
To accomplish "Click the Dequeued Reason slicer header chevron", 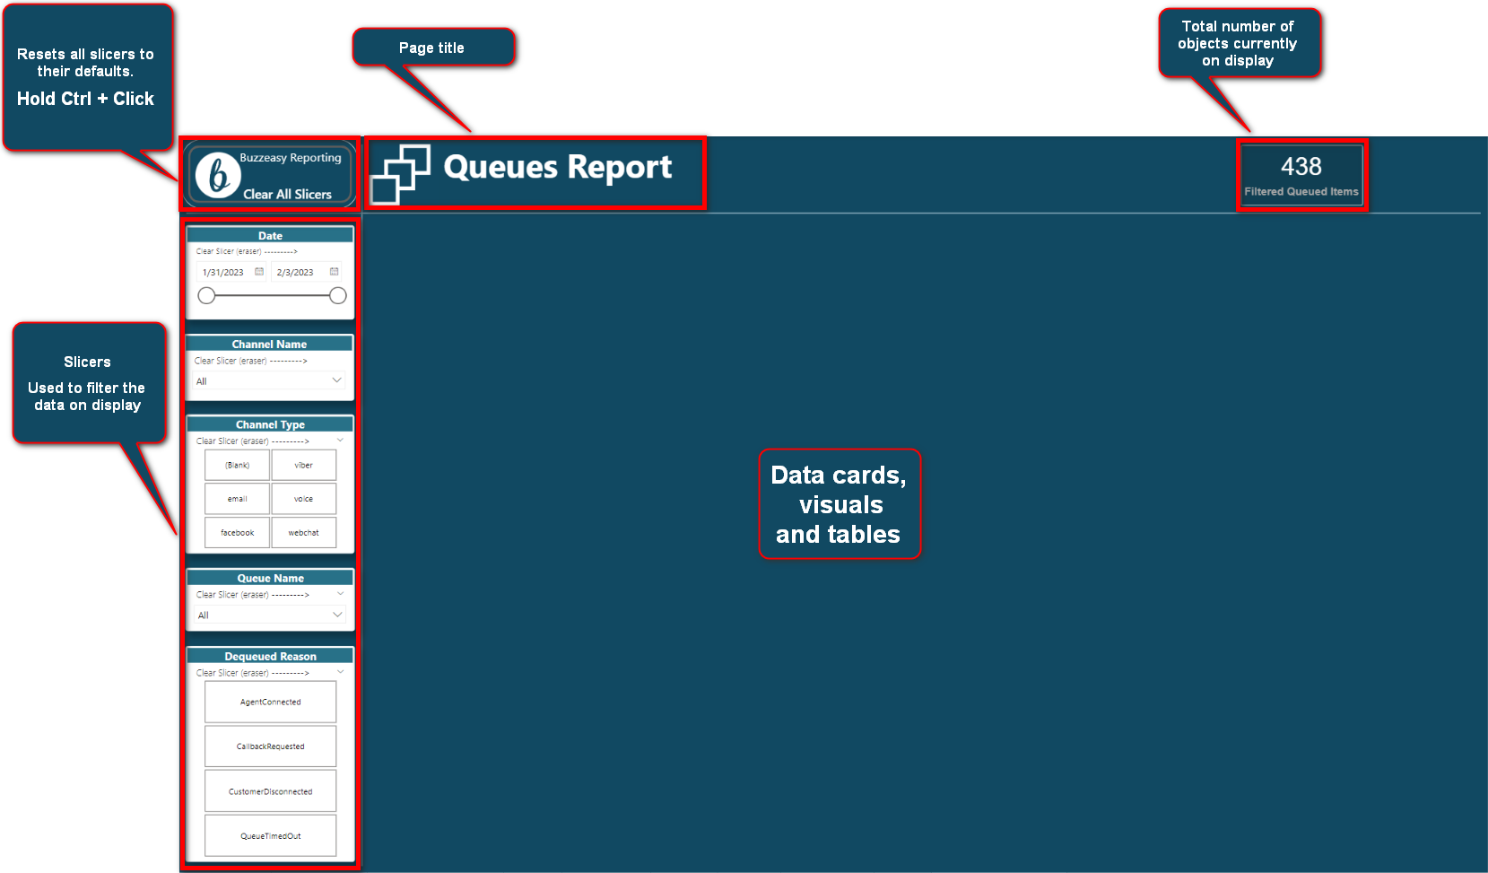I will 340,672.
